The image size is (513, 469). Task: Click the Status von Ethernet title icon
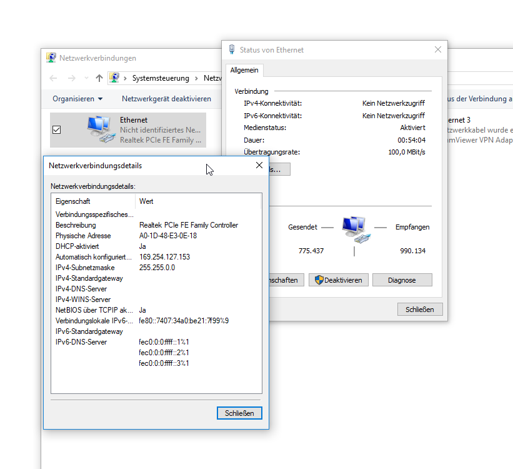click(x=232, y=49)
